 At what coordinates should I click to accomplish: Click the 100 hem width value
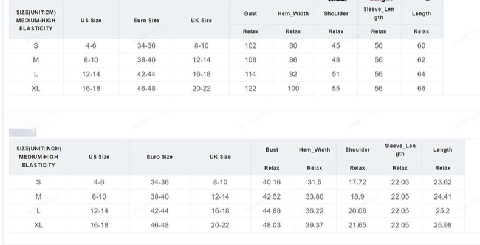pos(293,88)
